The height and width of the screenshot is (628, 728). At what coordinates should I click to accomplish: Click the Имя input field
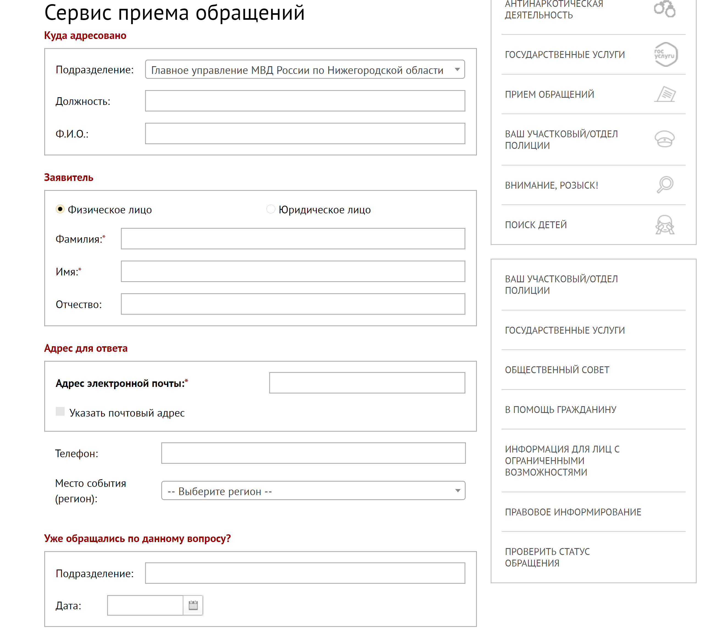click(293, 272)
